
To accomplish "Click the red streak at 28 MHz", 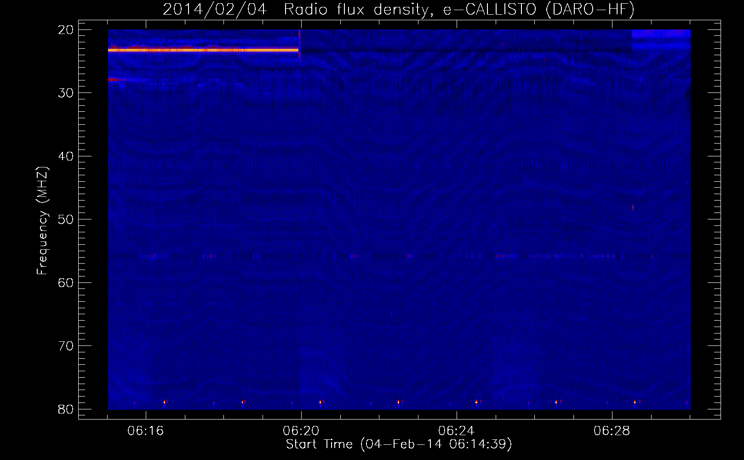I will (117, 80).
